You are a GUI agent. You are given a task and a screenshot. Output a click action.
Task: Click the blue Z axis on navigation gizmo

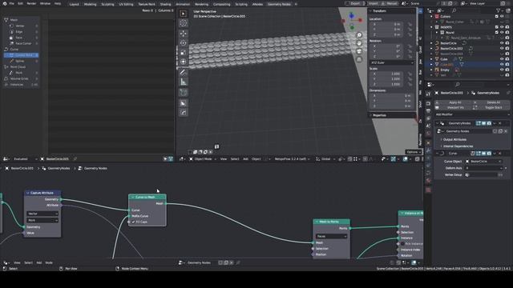click(x=351, y=15)
